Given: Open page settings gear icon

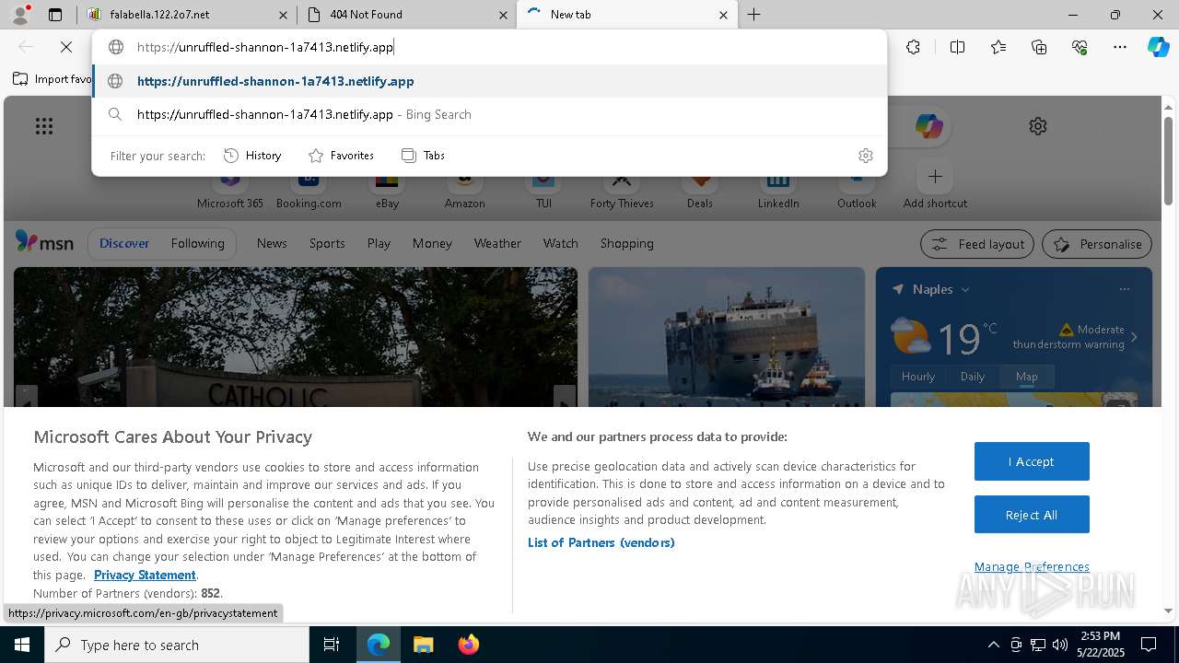Looking at the screenshot, I should point(1038,126).
